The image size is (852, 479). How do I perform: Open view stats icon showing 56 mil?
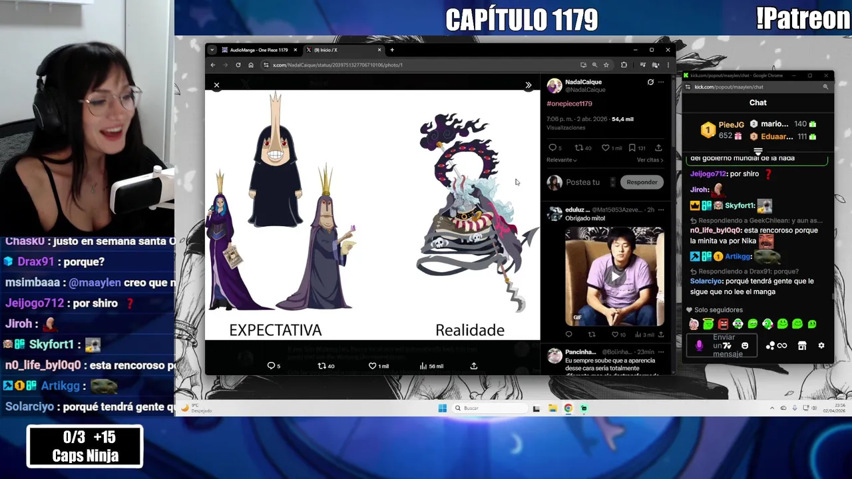click(423, 366)
